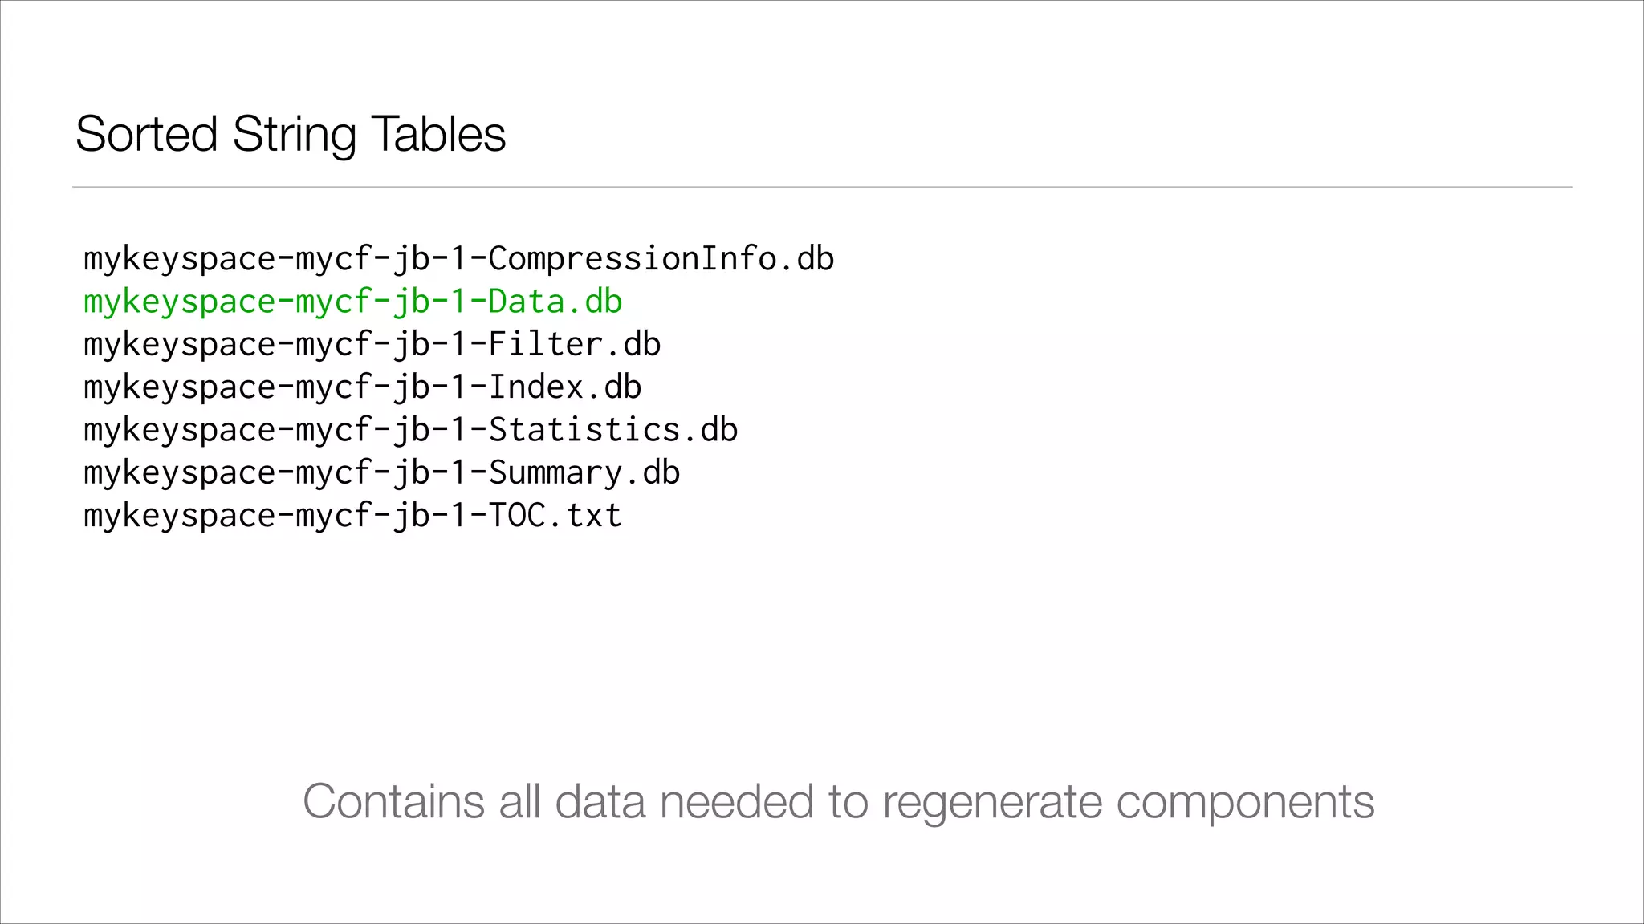Click the word 'CompressionInfo' in the first file name
The image size is (1644, 924).
632,259
